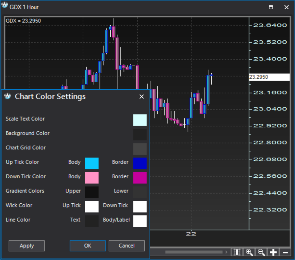Pick the Line Color Text swatch

pyautogui.click(x=92, y=221)
